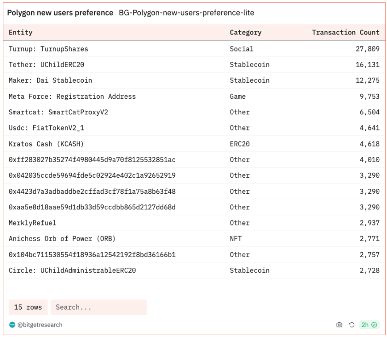Click the 15 rows counter

pos(28,307)
